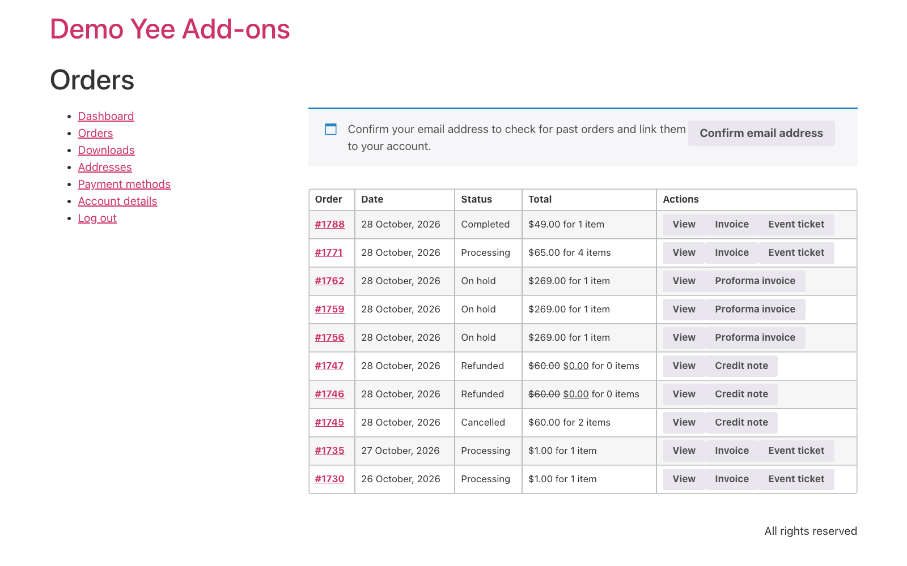Open order #1745 link
Screen dimensions: 907x566
329,422
